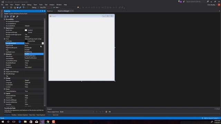Click the Navigate Backward toolbar icon

(4, 8)
